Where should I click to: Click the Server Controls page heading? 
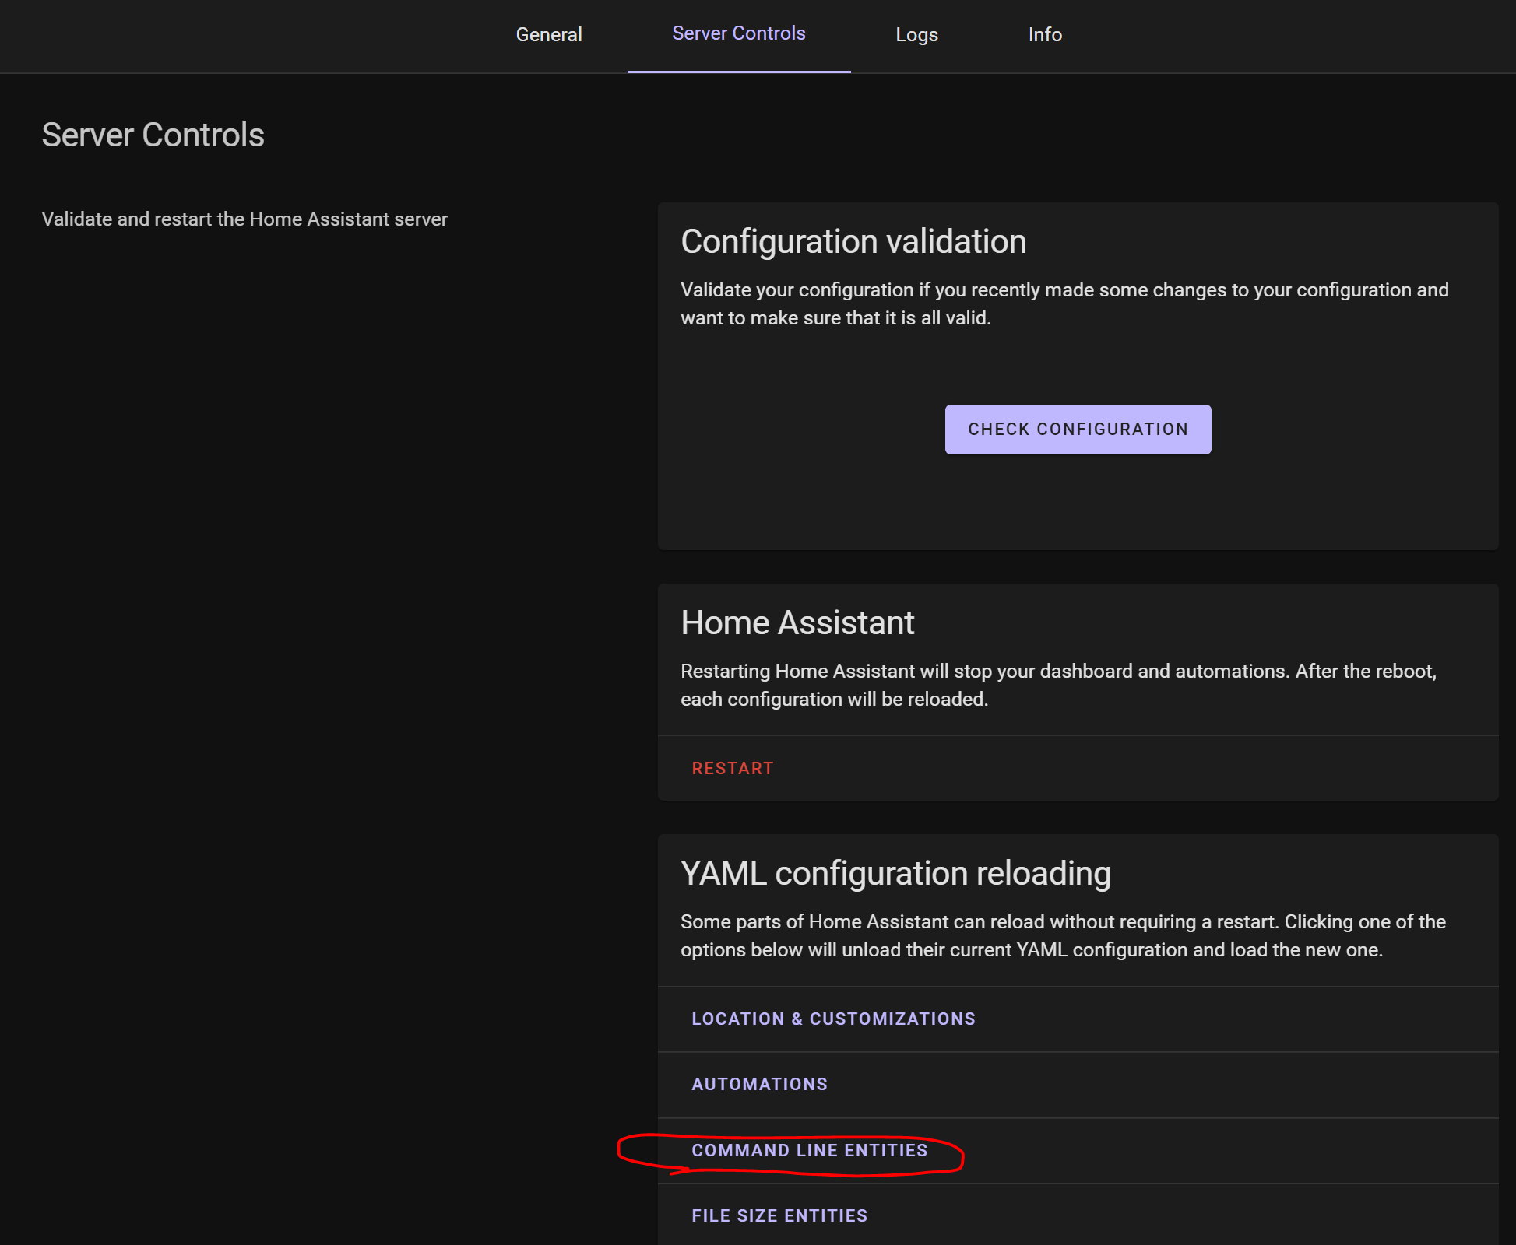(x=153, y=135)
